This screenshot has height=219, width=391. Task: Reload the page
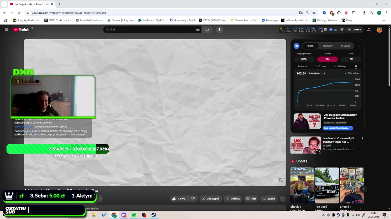19,13
